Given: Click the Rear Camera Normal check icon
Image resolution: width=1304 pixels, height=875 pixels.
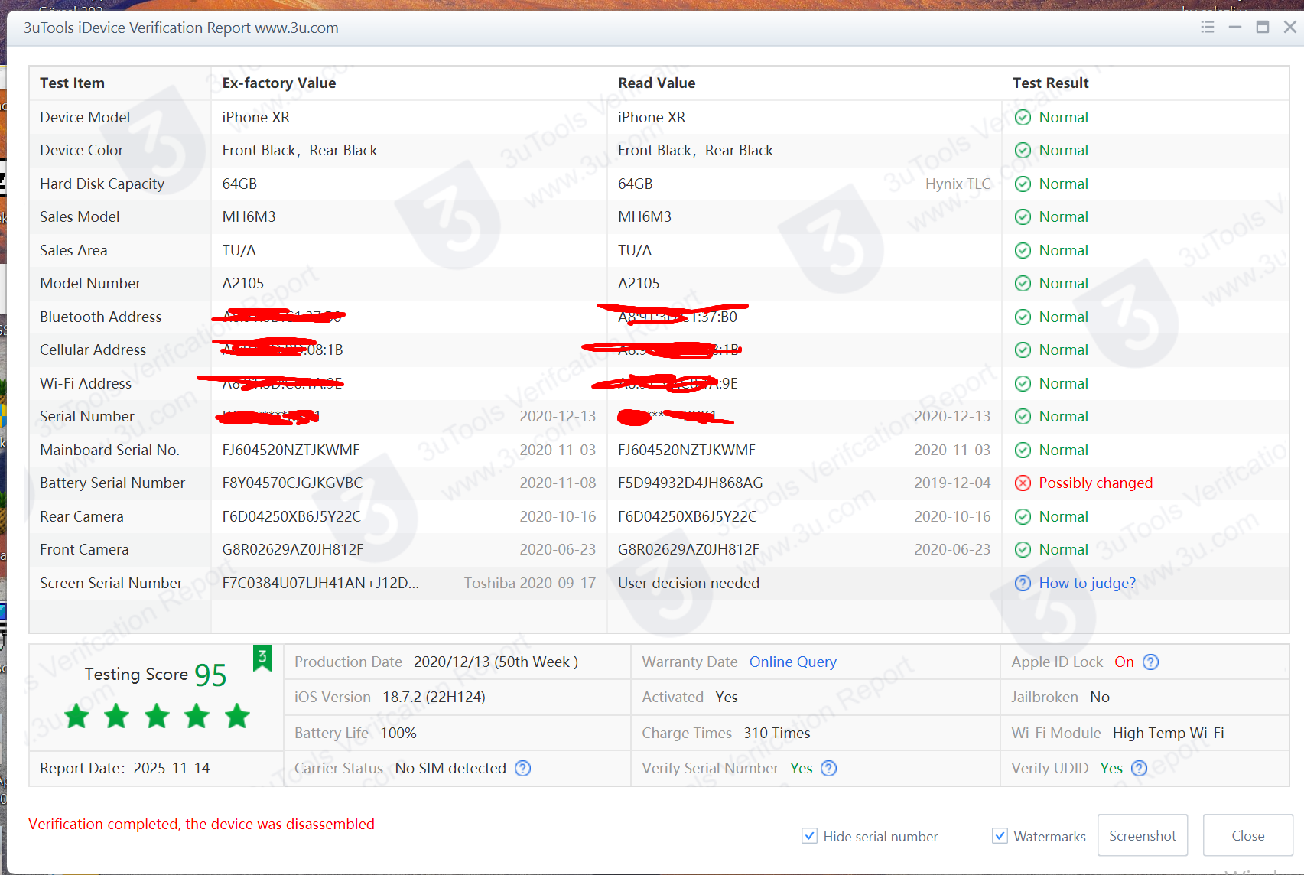Looking at the screenshot, I should 1023,517.
